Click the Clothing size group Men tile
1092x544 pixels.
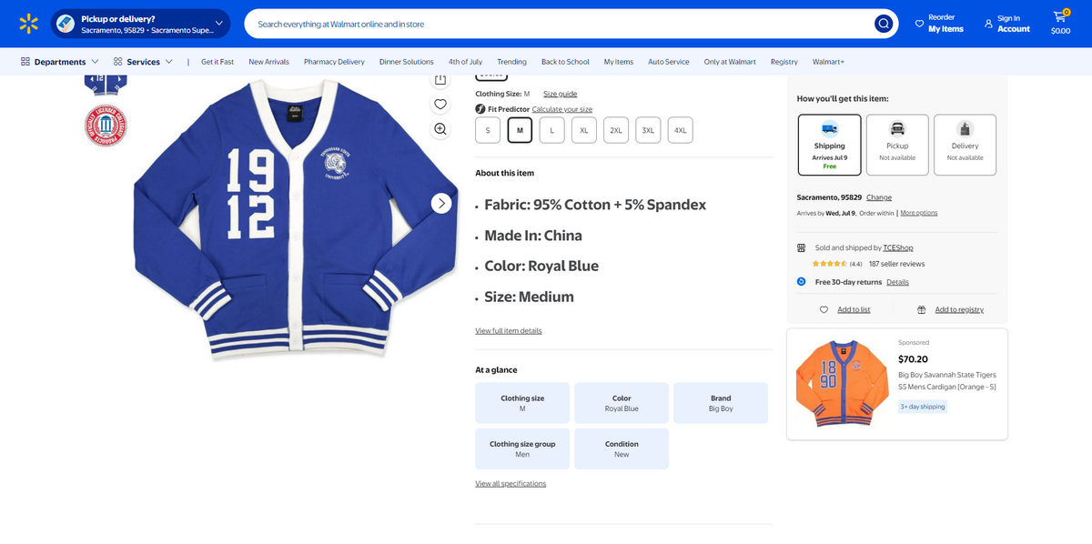[522, 448]
